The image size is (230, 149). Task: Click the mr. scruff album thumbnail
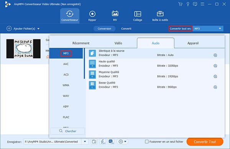23,49
